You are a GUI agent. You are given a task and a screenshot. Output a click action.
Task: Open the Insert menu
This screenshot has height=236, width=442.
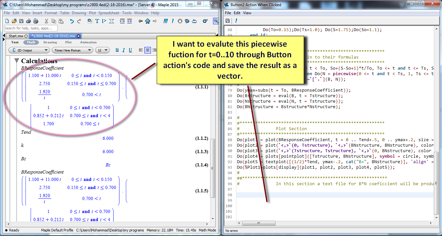(x=37, y=13)
